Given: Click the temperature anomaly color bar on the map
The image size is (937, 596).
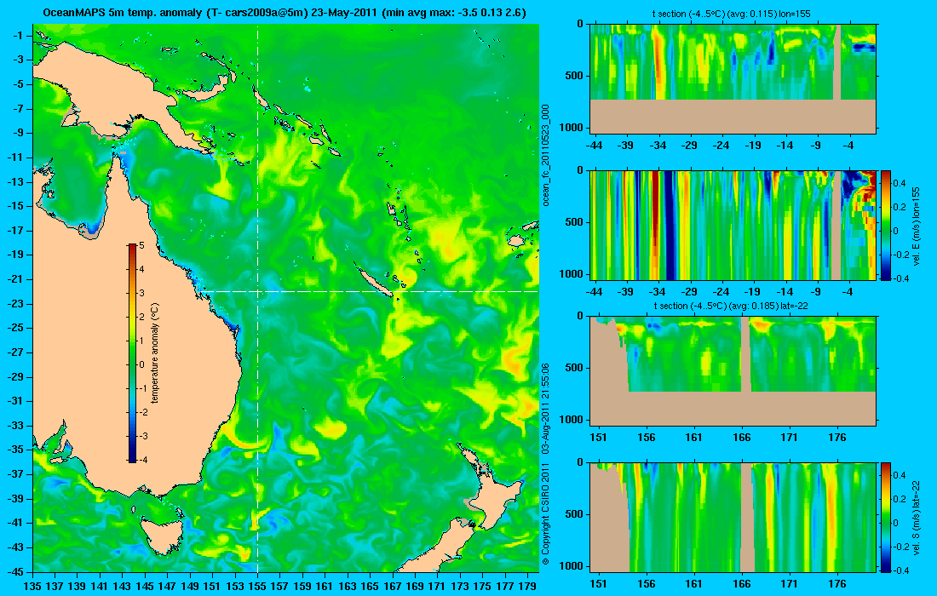Looking at the screenshot, I should tap(132, 352).
